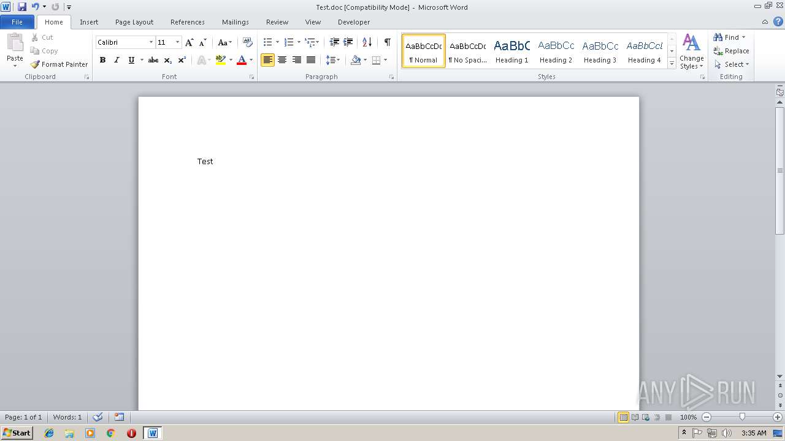This screenshot has width=785, height=441.
Task: Switch to Print Layout view in status bar
Action: pos(623,417)
